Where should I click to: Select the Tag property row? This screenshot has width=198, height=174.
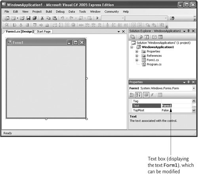tap(162, 101)
